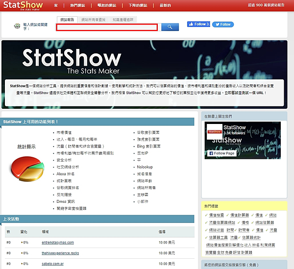
Task: Click the StatShow avatar in the Facebook widget
Action: (215, 132)
